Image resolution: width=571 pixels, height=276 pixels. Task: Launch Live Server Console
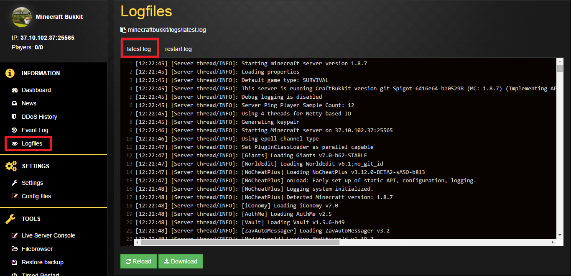tap(48, 235)
